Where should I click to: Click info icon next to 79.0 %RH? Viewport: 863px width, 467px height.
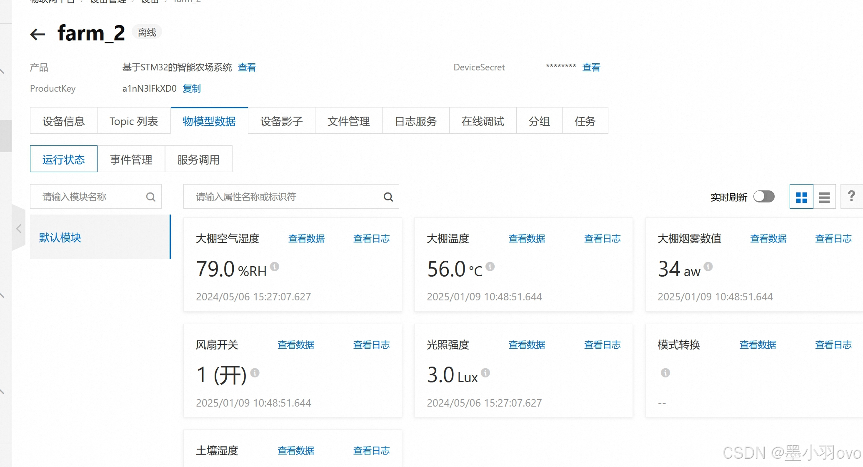275,266
